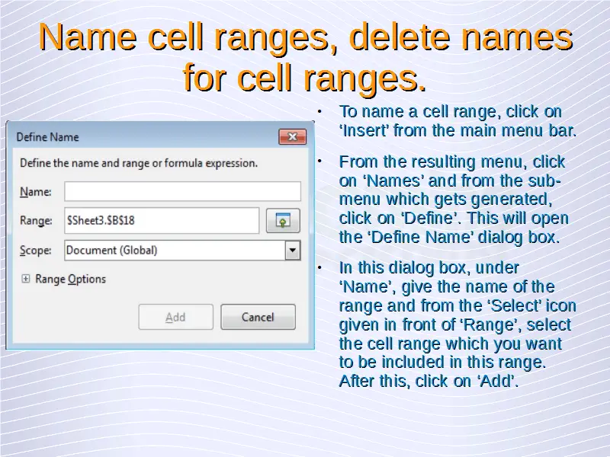
Task: Focus the empty Name input field
Action: 182,191
